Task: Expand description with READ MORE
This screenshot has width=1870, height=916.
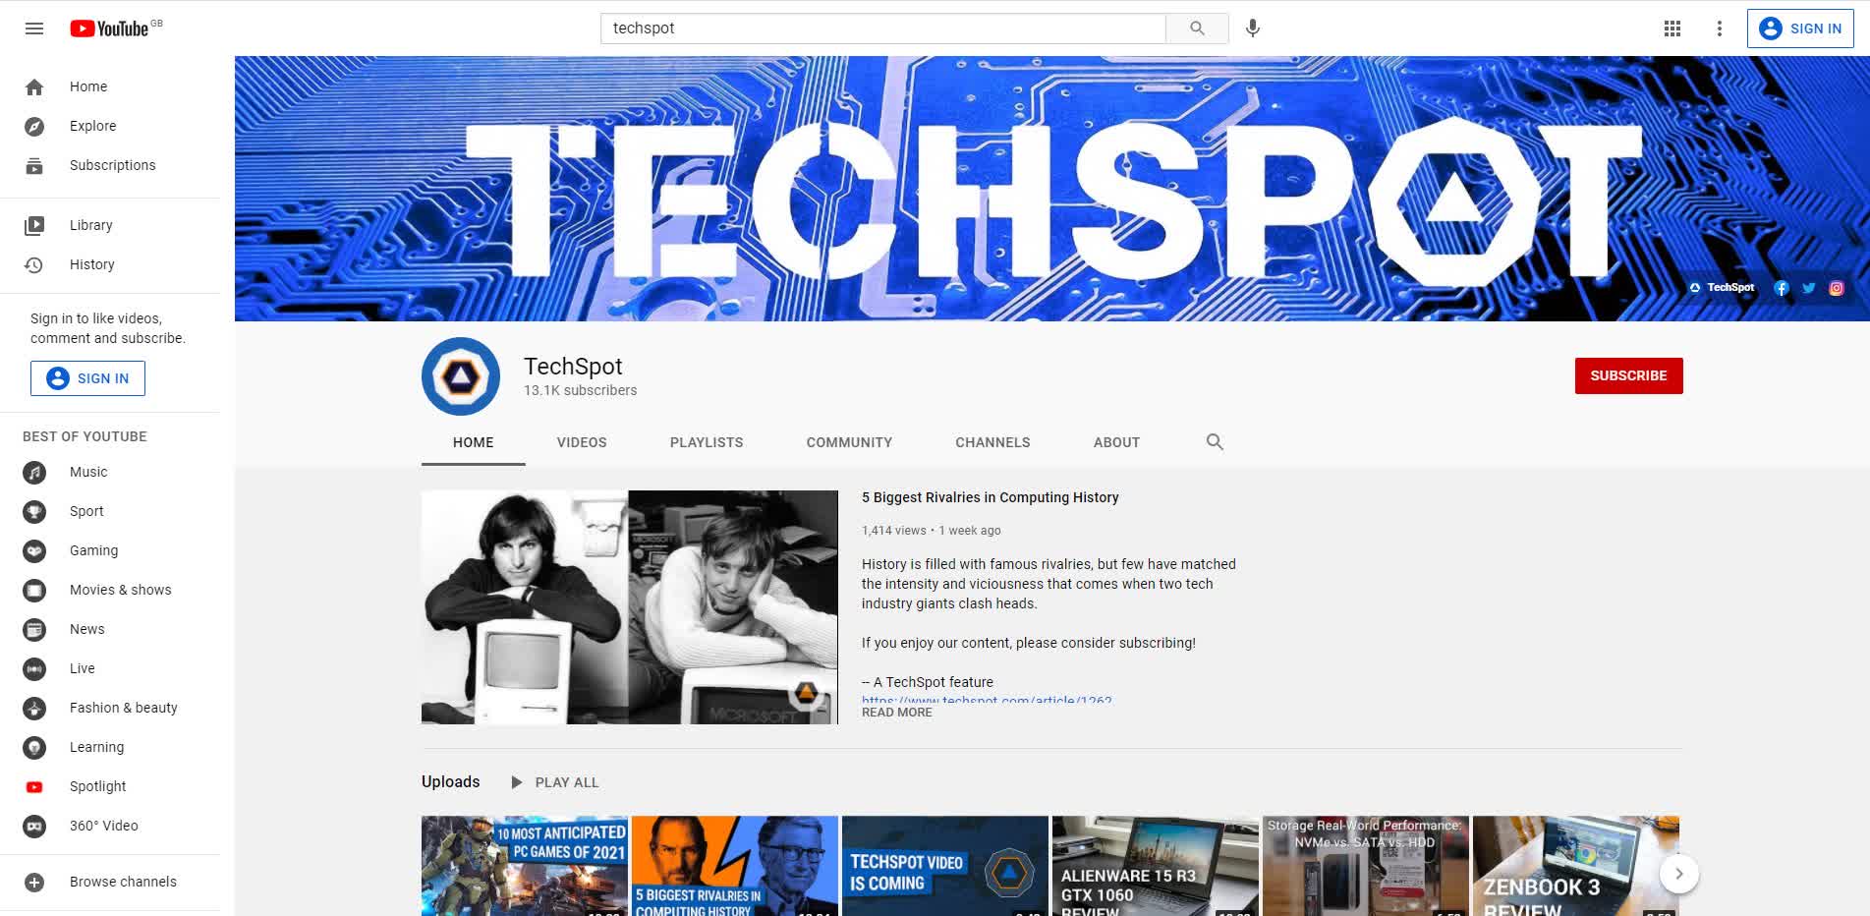Action: pos(897,713)
